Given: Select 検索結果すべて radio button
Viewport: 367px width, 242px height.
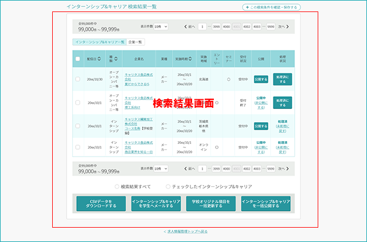Looking at the screenshot, I should 116,186.
